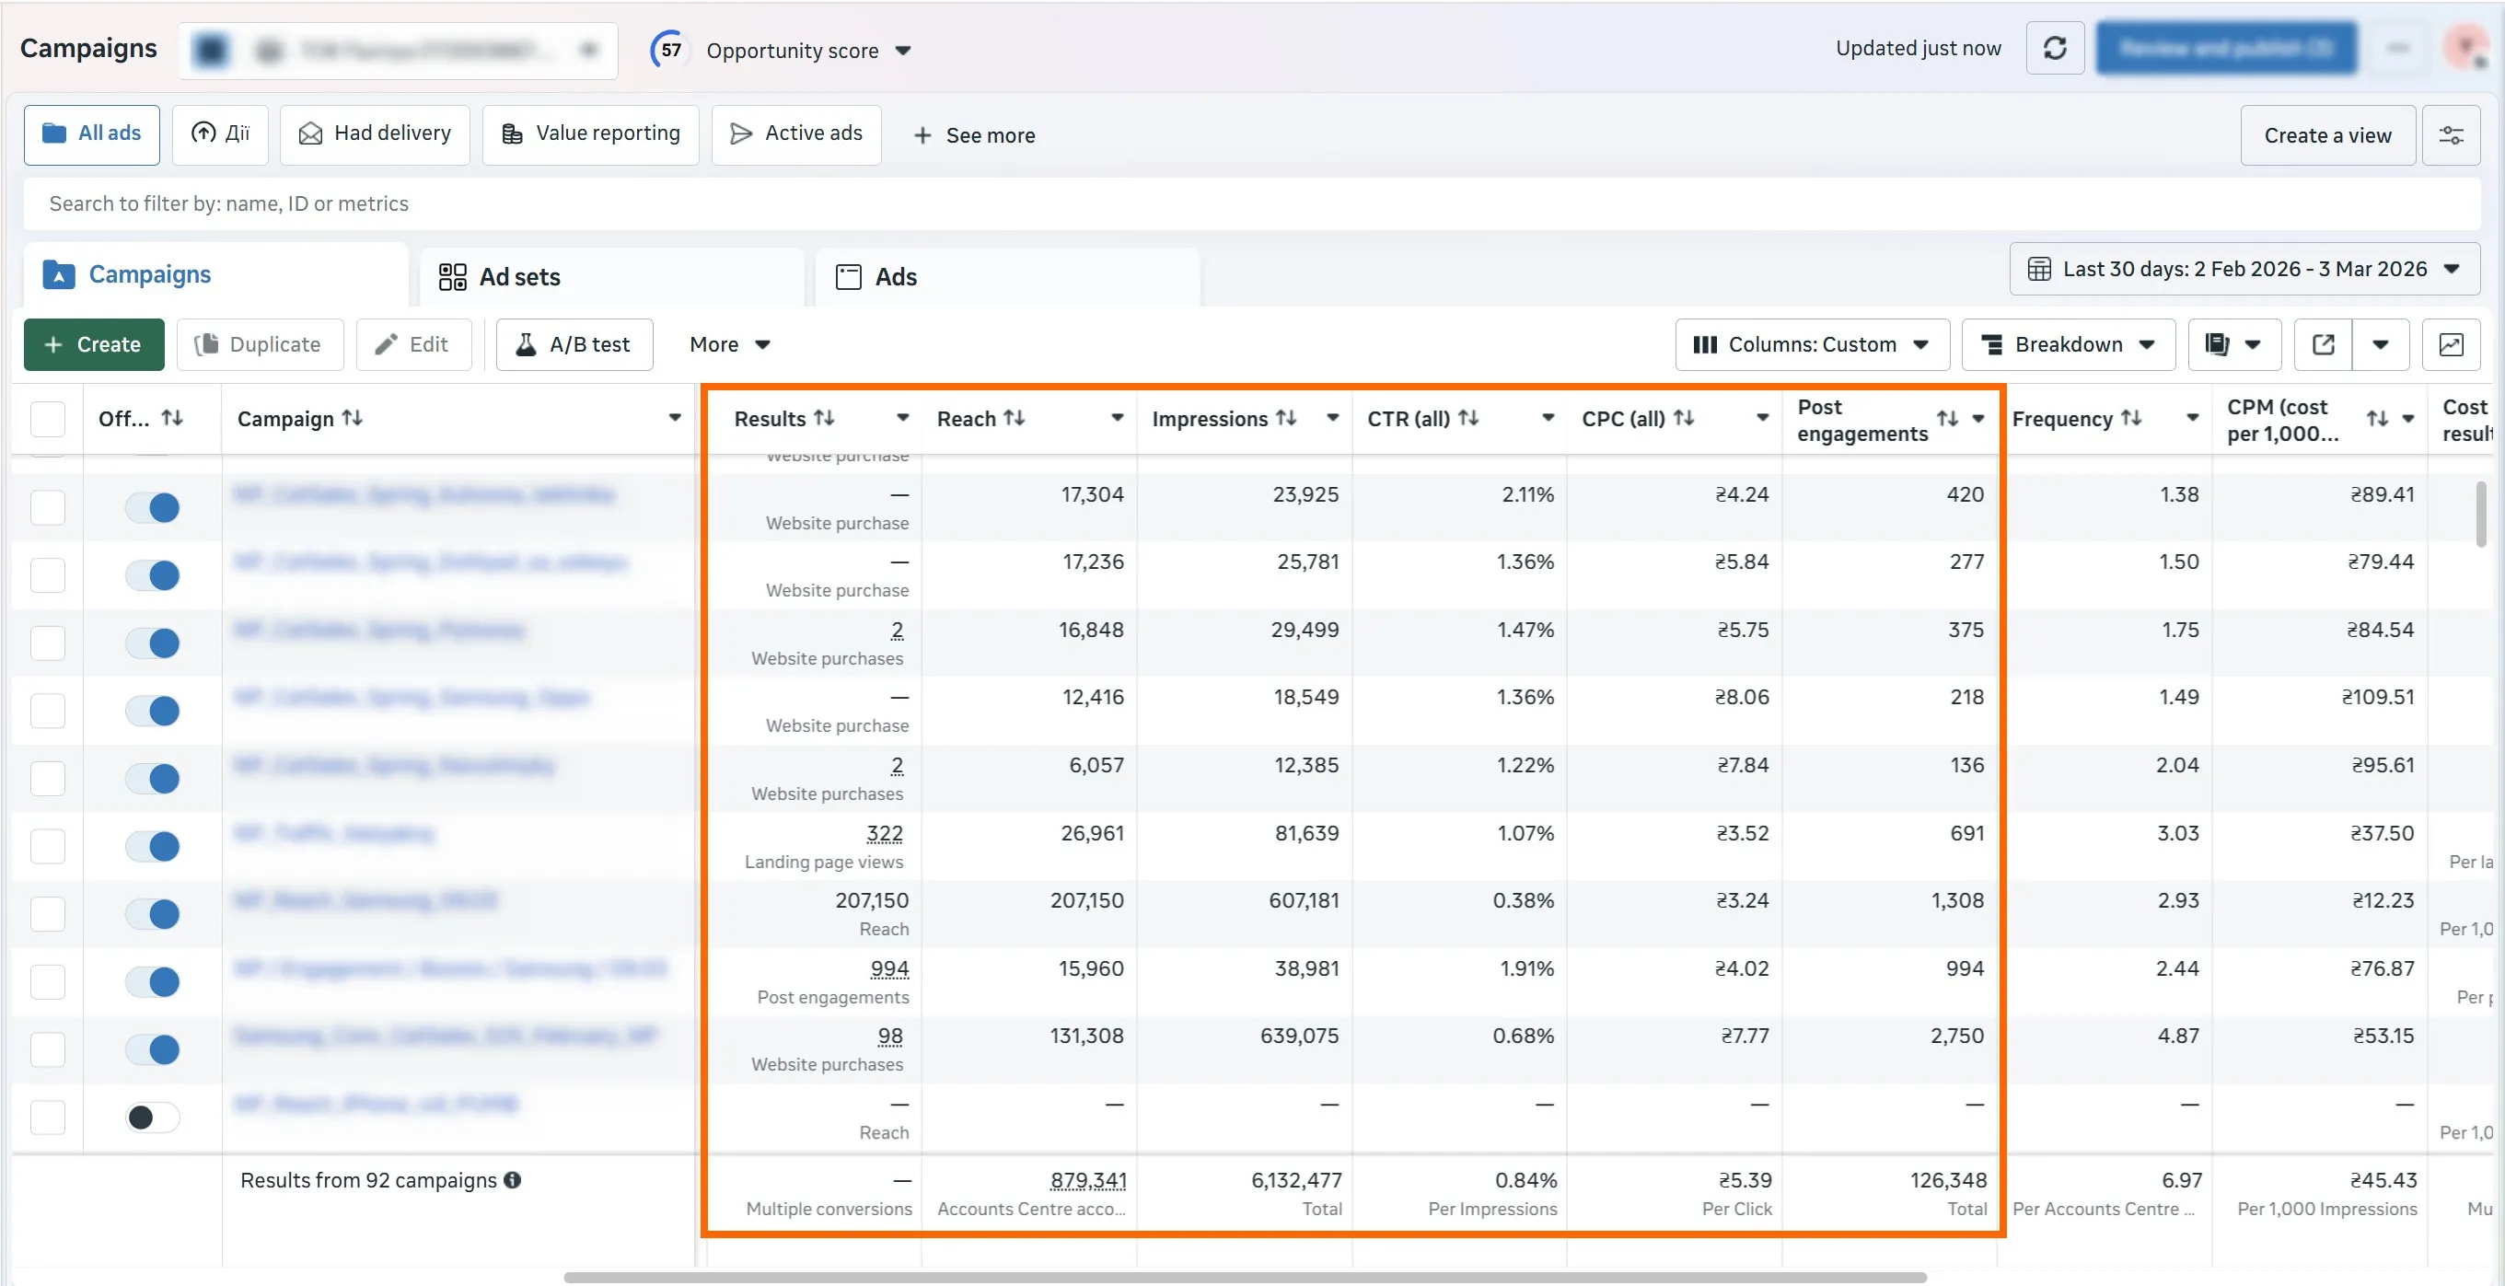The height and width of the screenshot is (1286, 2505).
Task: Enable the last campaign's off toggle
Action: click(154, 1117)
